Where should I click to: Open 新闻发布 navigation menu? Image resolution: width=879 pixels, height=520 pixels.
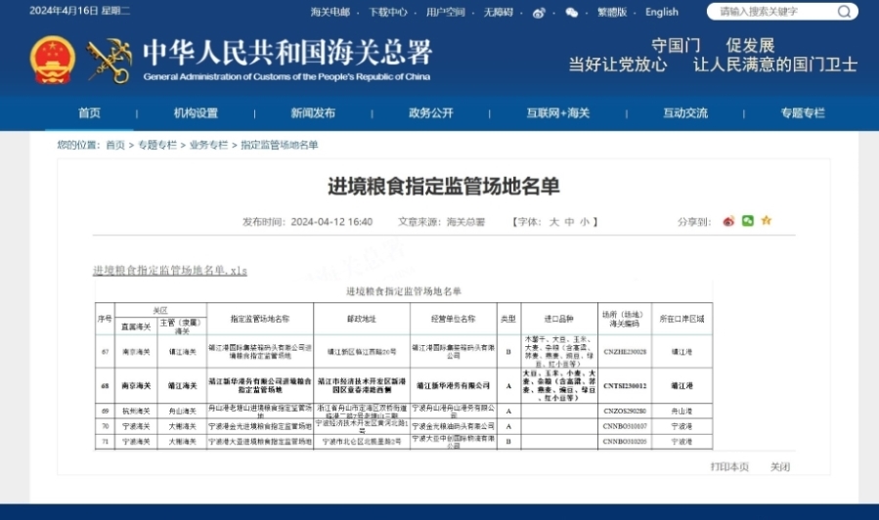313,113
